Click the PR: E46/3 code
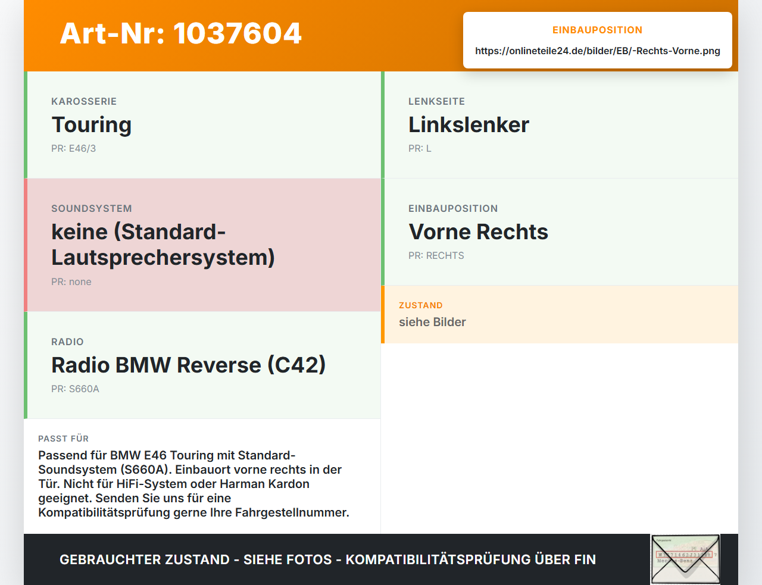 pyautogui.click(x=74, y=148)
